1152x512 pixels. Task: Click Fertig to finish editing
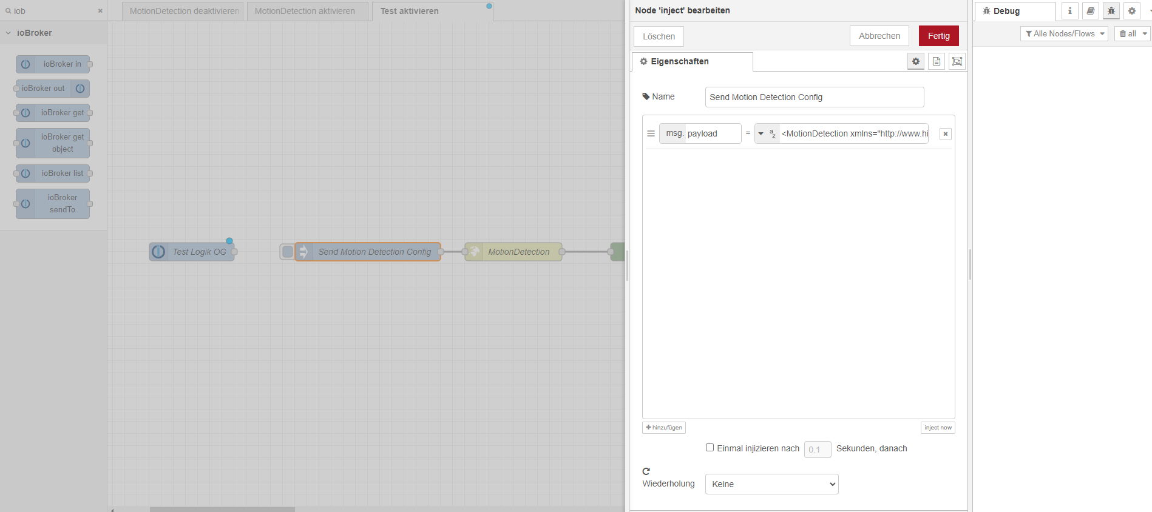click(938, 36)
